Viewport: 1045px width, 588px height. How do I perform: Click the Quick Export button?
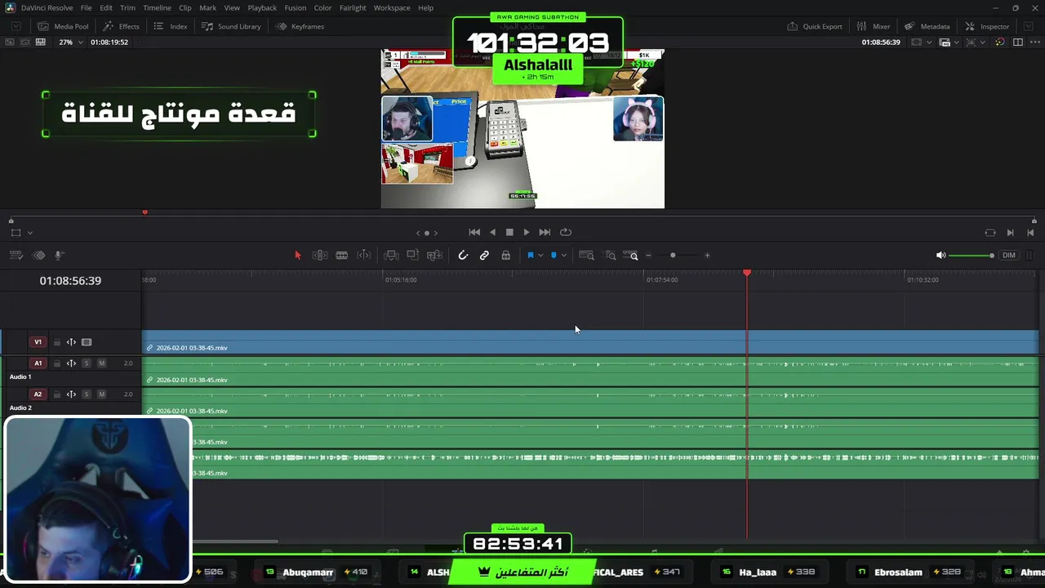815,26
